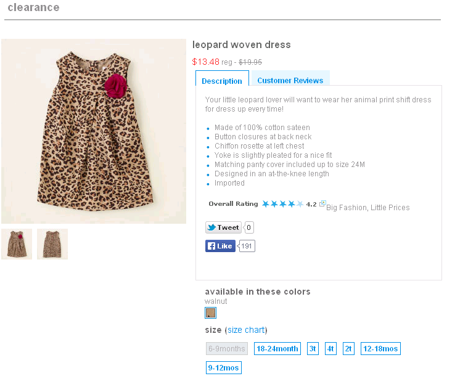Choose size 18-24month
Viewport: 476px width, 376px height.
coord(277,348)
